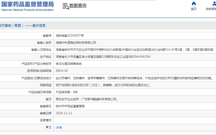The width and height of the screenshot is (216, 135).
Task: Select filing date 2024-11-12
Action: pyautogui.click(x=64, y=113)
